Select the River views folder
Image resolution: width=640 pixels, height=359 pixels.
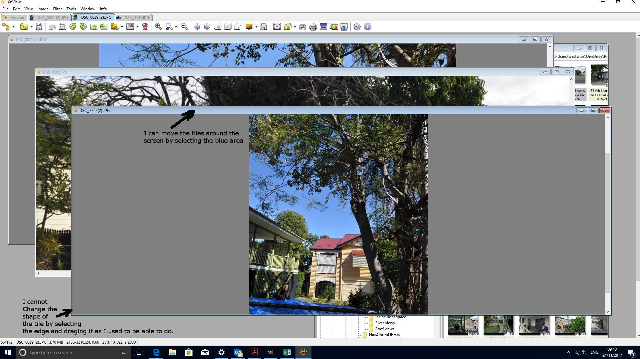pyautogui.click(x=385, y=323)
